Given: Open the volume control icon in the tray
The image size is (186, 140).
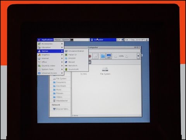Looking at the screenshot, I should (x=147, y=40).
